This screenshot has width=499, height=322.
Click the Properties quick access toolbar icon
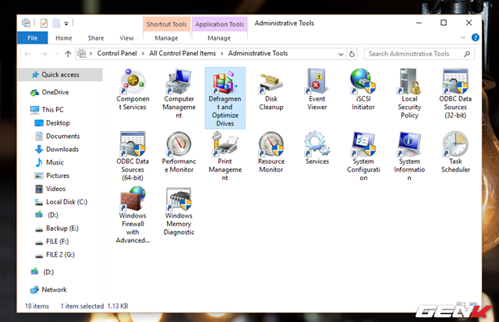point(44,23)
